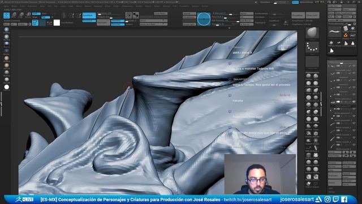Select the current brush-stroke tool thumbnail

[x=335, y=32]
